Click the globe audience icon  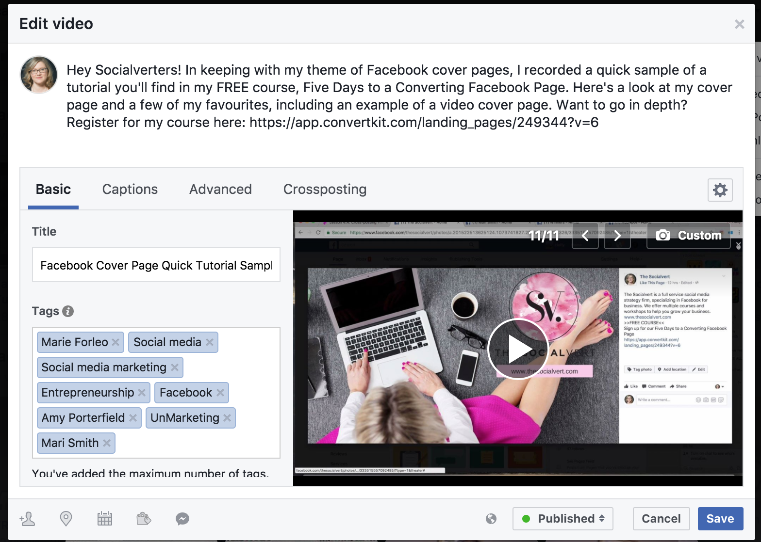(491, 519)
